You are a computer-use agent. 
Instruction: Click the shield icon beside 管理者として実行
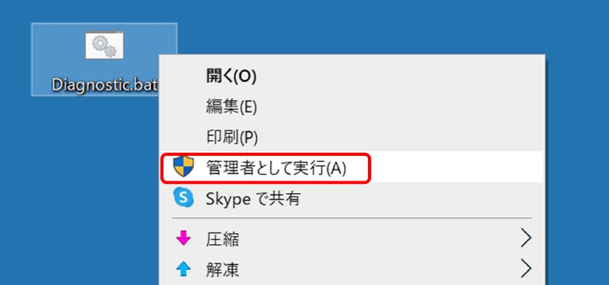(x=183, y=167)
